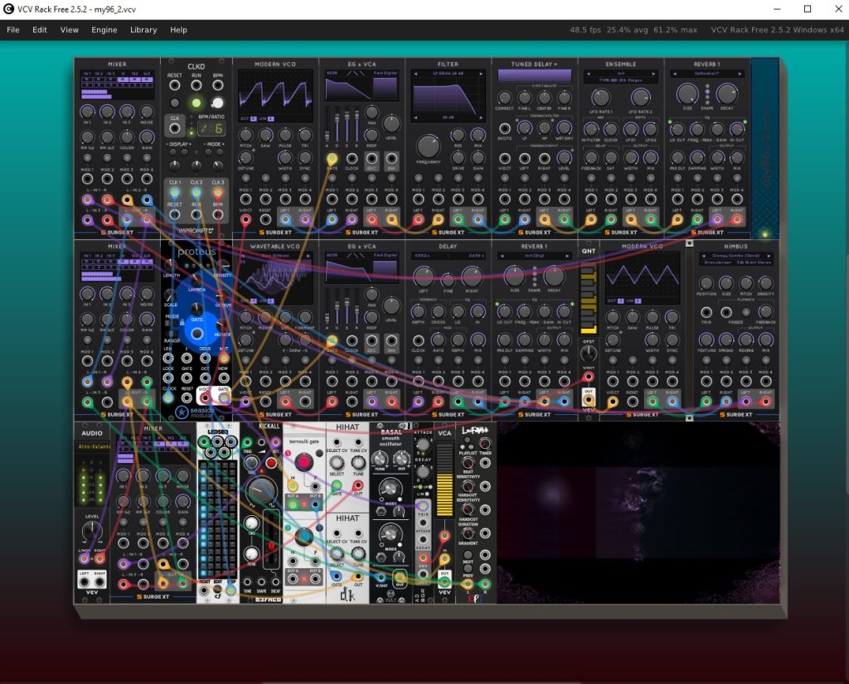Viewport: 849px width, 684px height.
Task: Select next Ensemble type with right arrow
Action: (x=653, y=74)
